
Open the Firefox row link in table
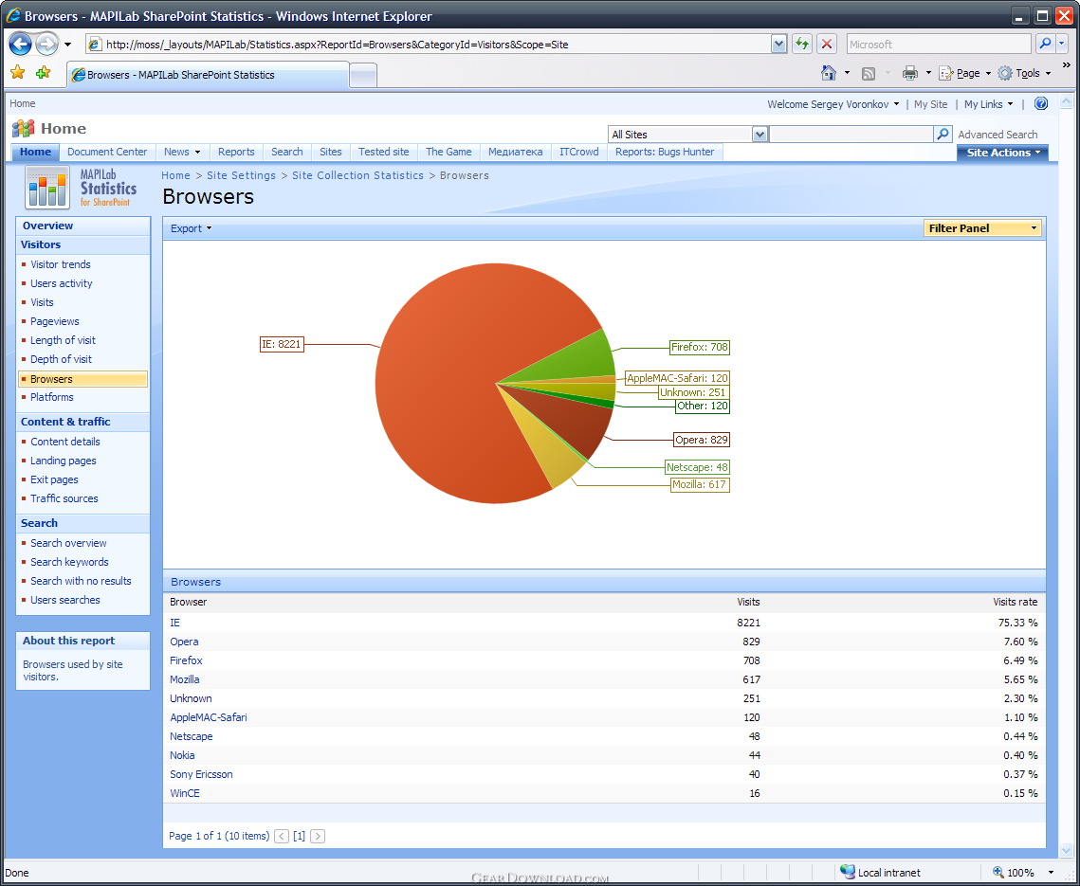[186, 660]
